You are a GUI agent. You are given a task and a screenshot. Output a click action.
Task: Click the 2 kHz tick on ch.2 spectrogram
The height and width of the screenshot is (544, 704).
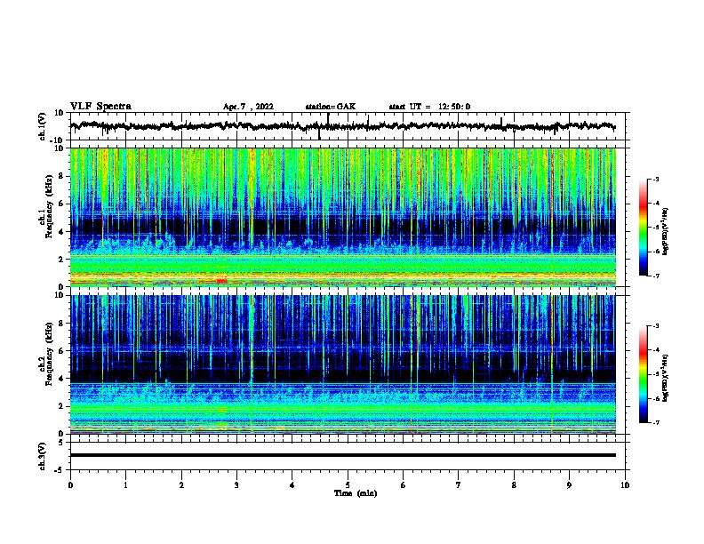62,406
